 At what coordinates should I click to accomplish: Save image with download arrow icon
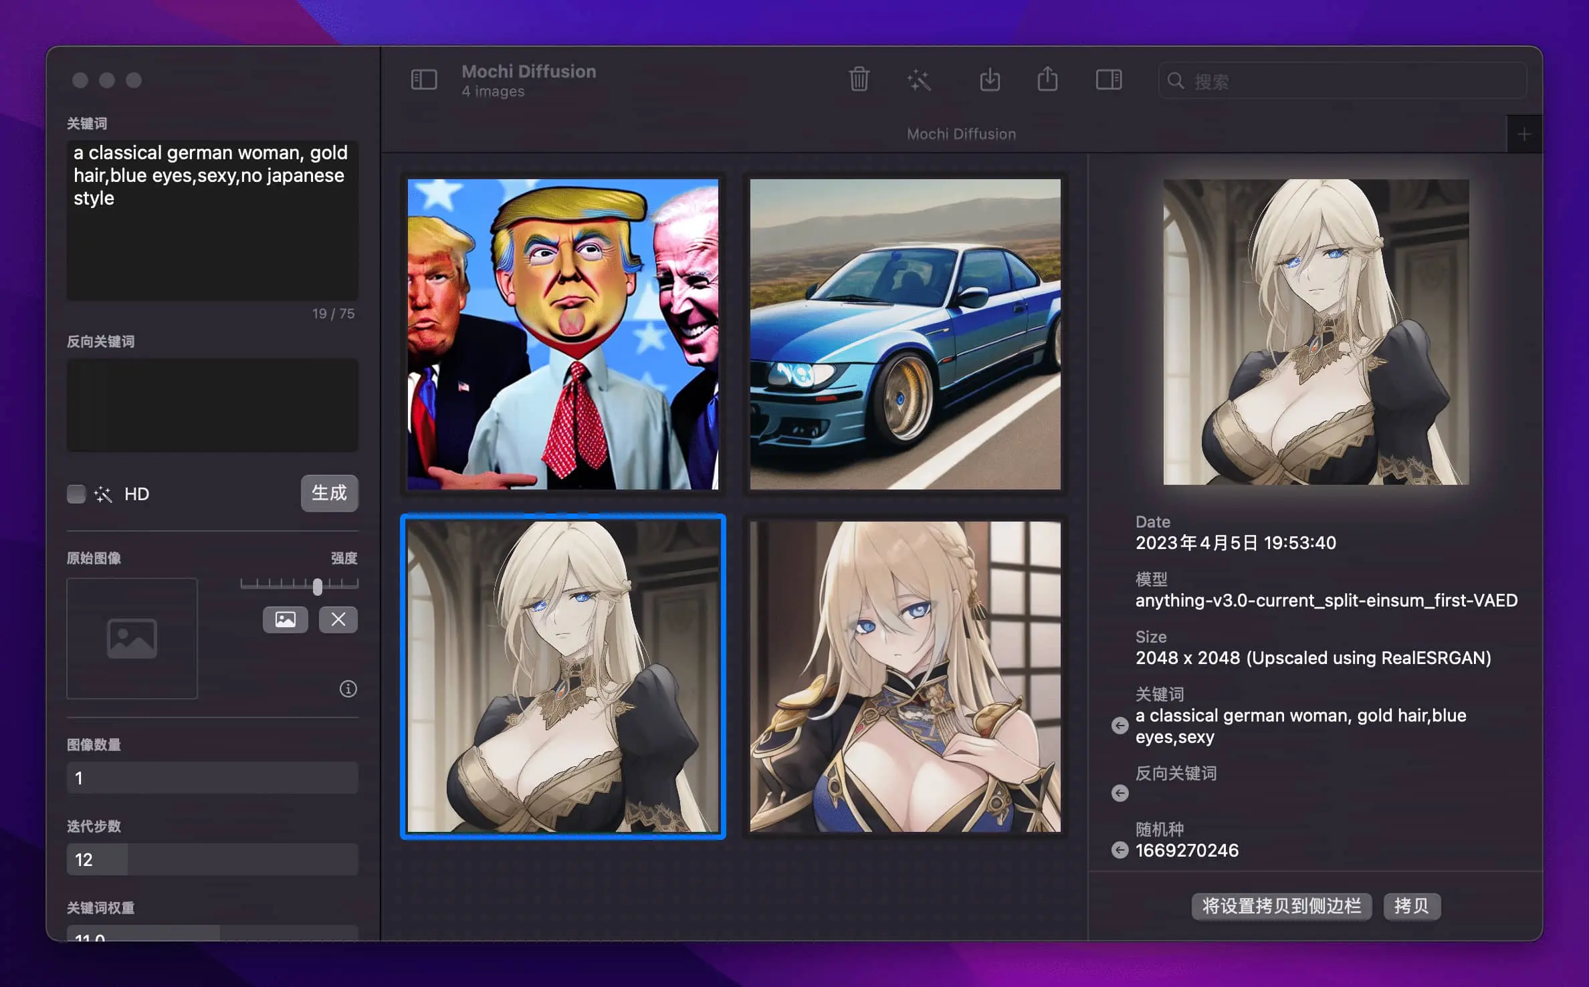click(x=990, y=80)
